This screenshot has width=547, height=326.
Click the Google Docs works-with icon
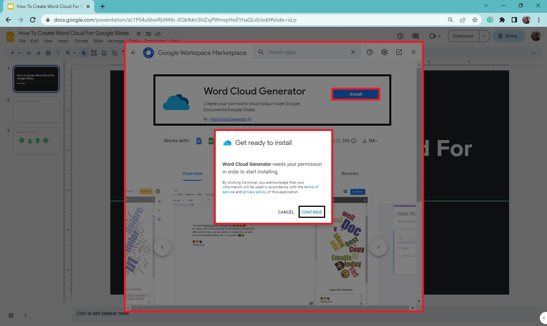point(199,141)
